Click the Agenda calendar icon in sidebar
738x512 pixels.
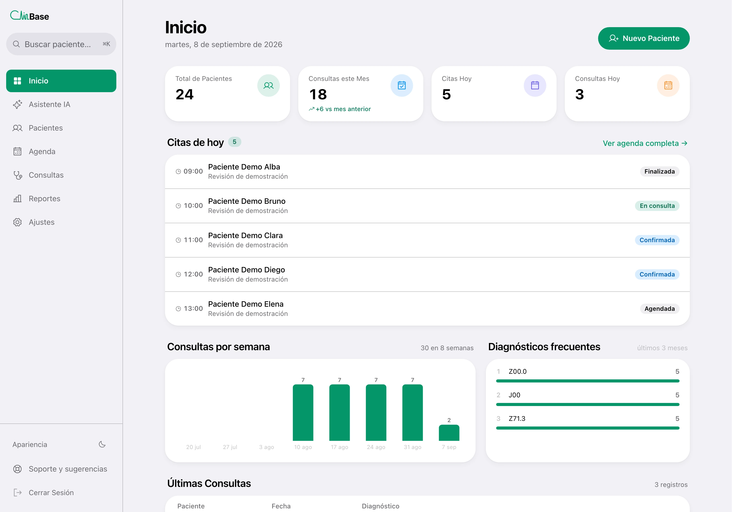pyautogui.click(x=17, y=151)
